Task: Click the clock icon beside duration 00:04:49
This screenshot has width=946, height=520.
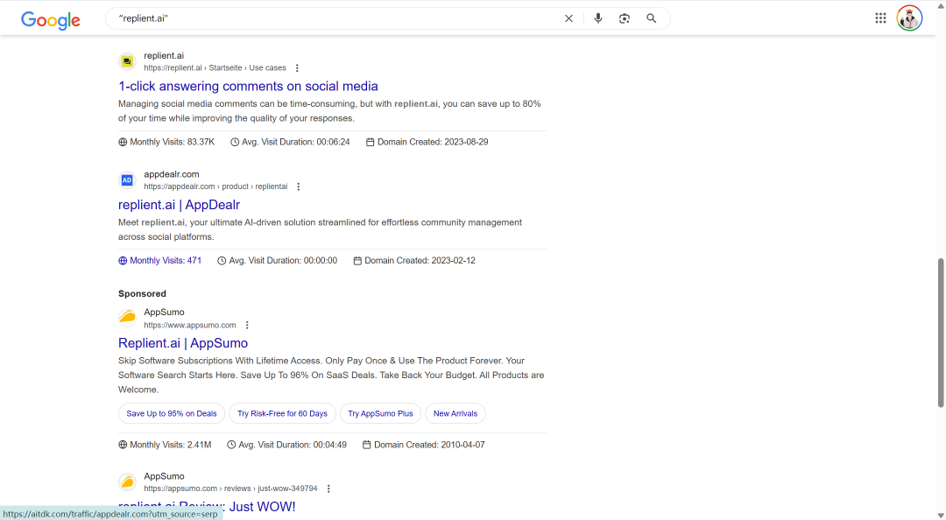Action: pyautogui.click(x=231, y=445)
